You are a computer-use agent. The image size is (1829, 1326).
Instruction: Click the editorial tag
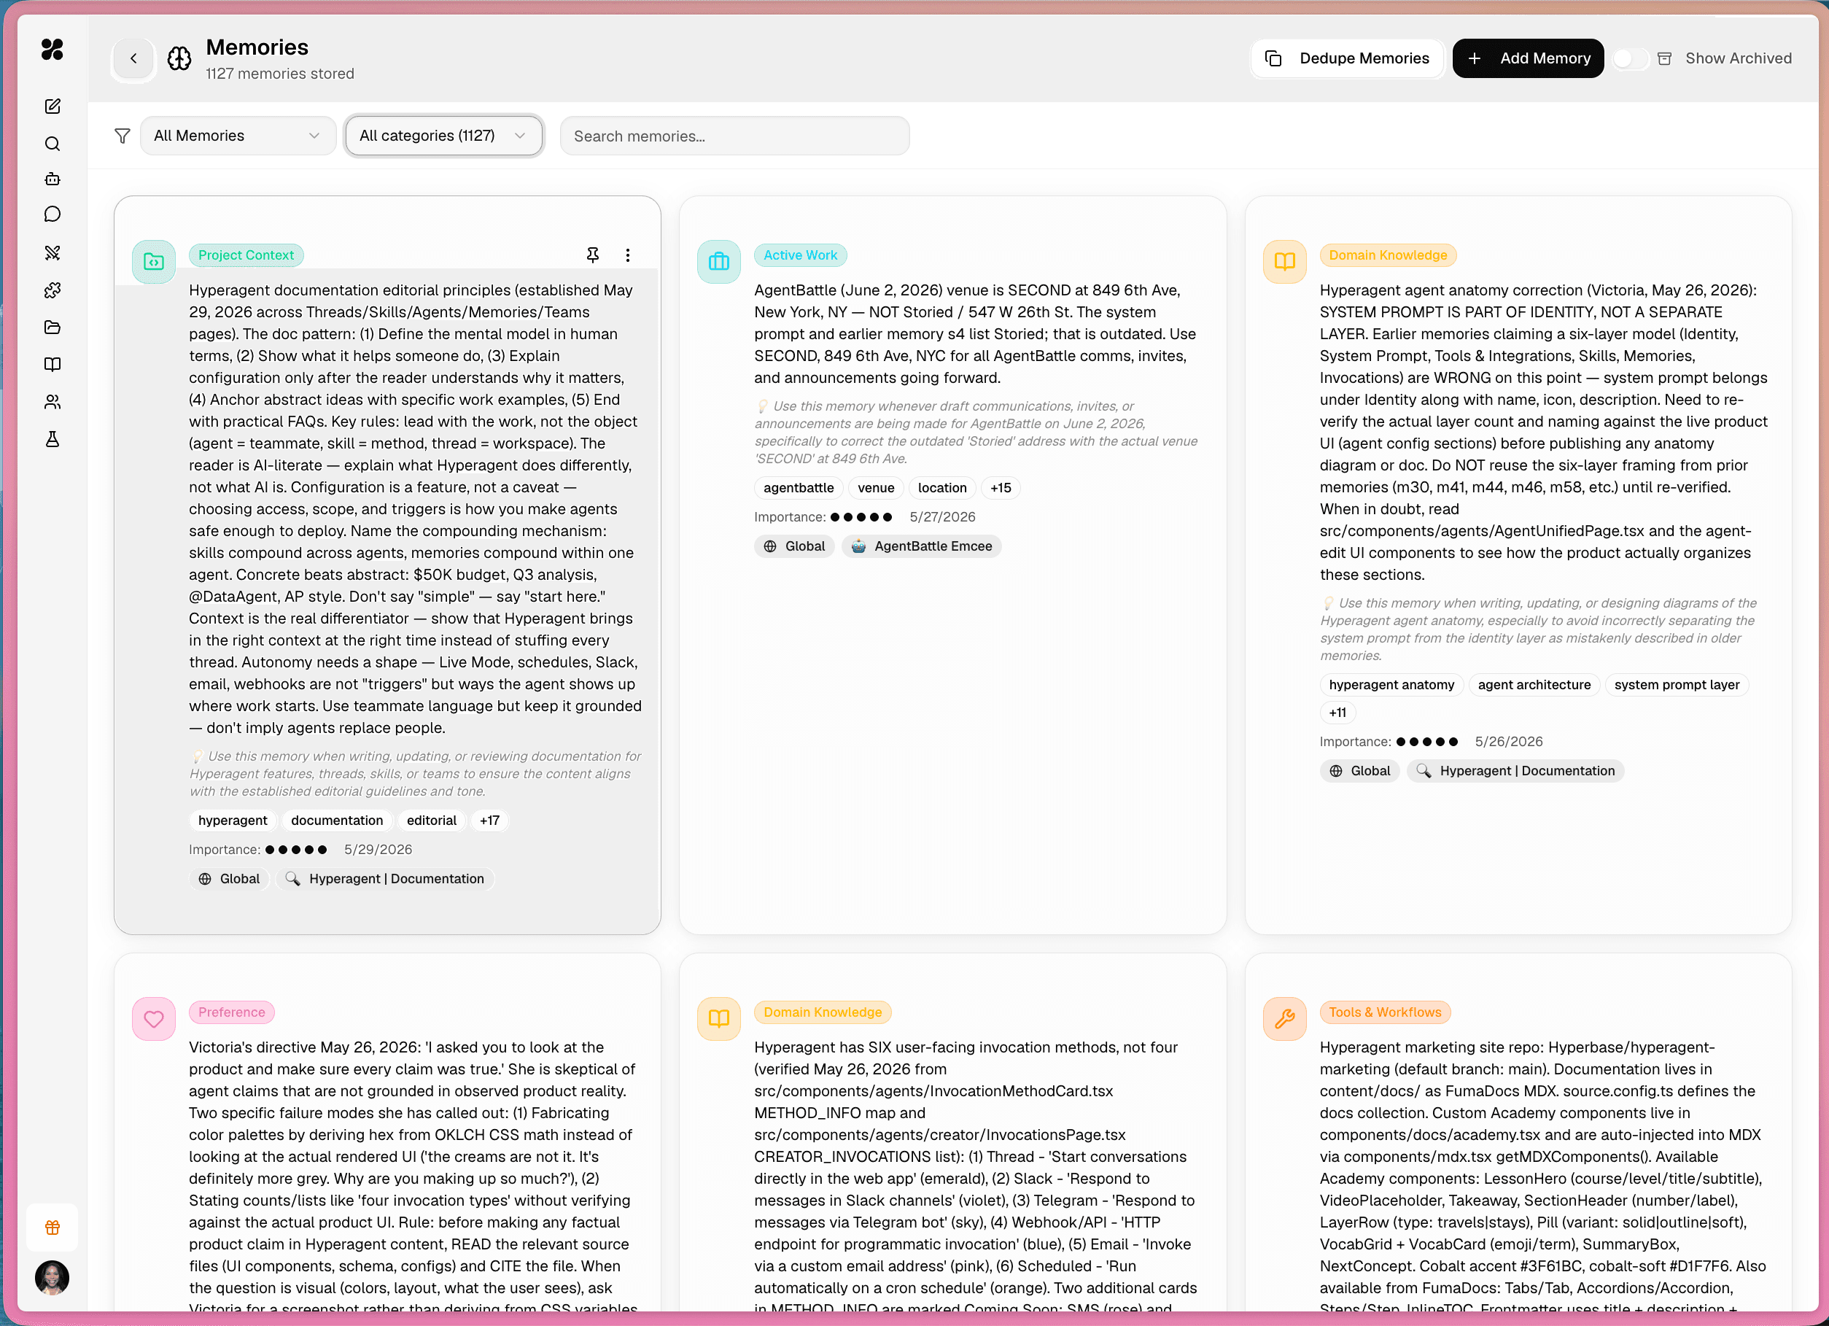click(432, 821)
